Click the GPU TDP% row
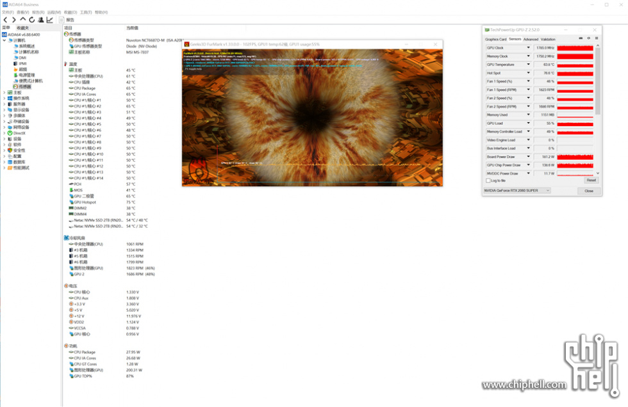Screen dimensions: 628x407 pyautogui.click(x=101, y=376)
